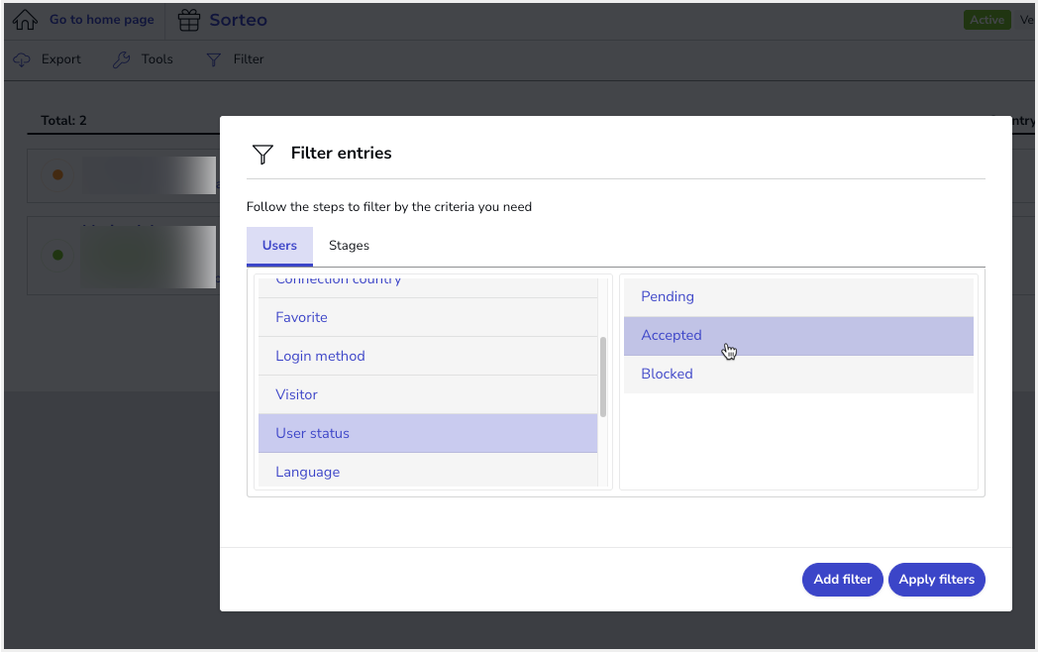Open the Filter toolbar option
Viewport: 1038px width, 653px height.
click(249, 58)
